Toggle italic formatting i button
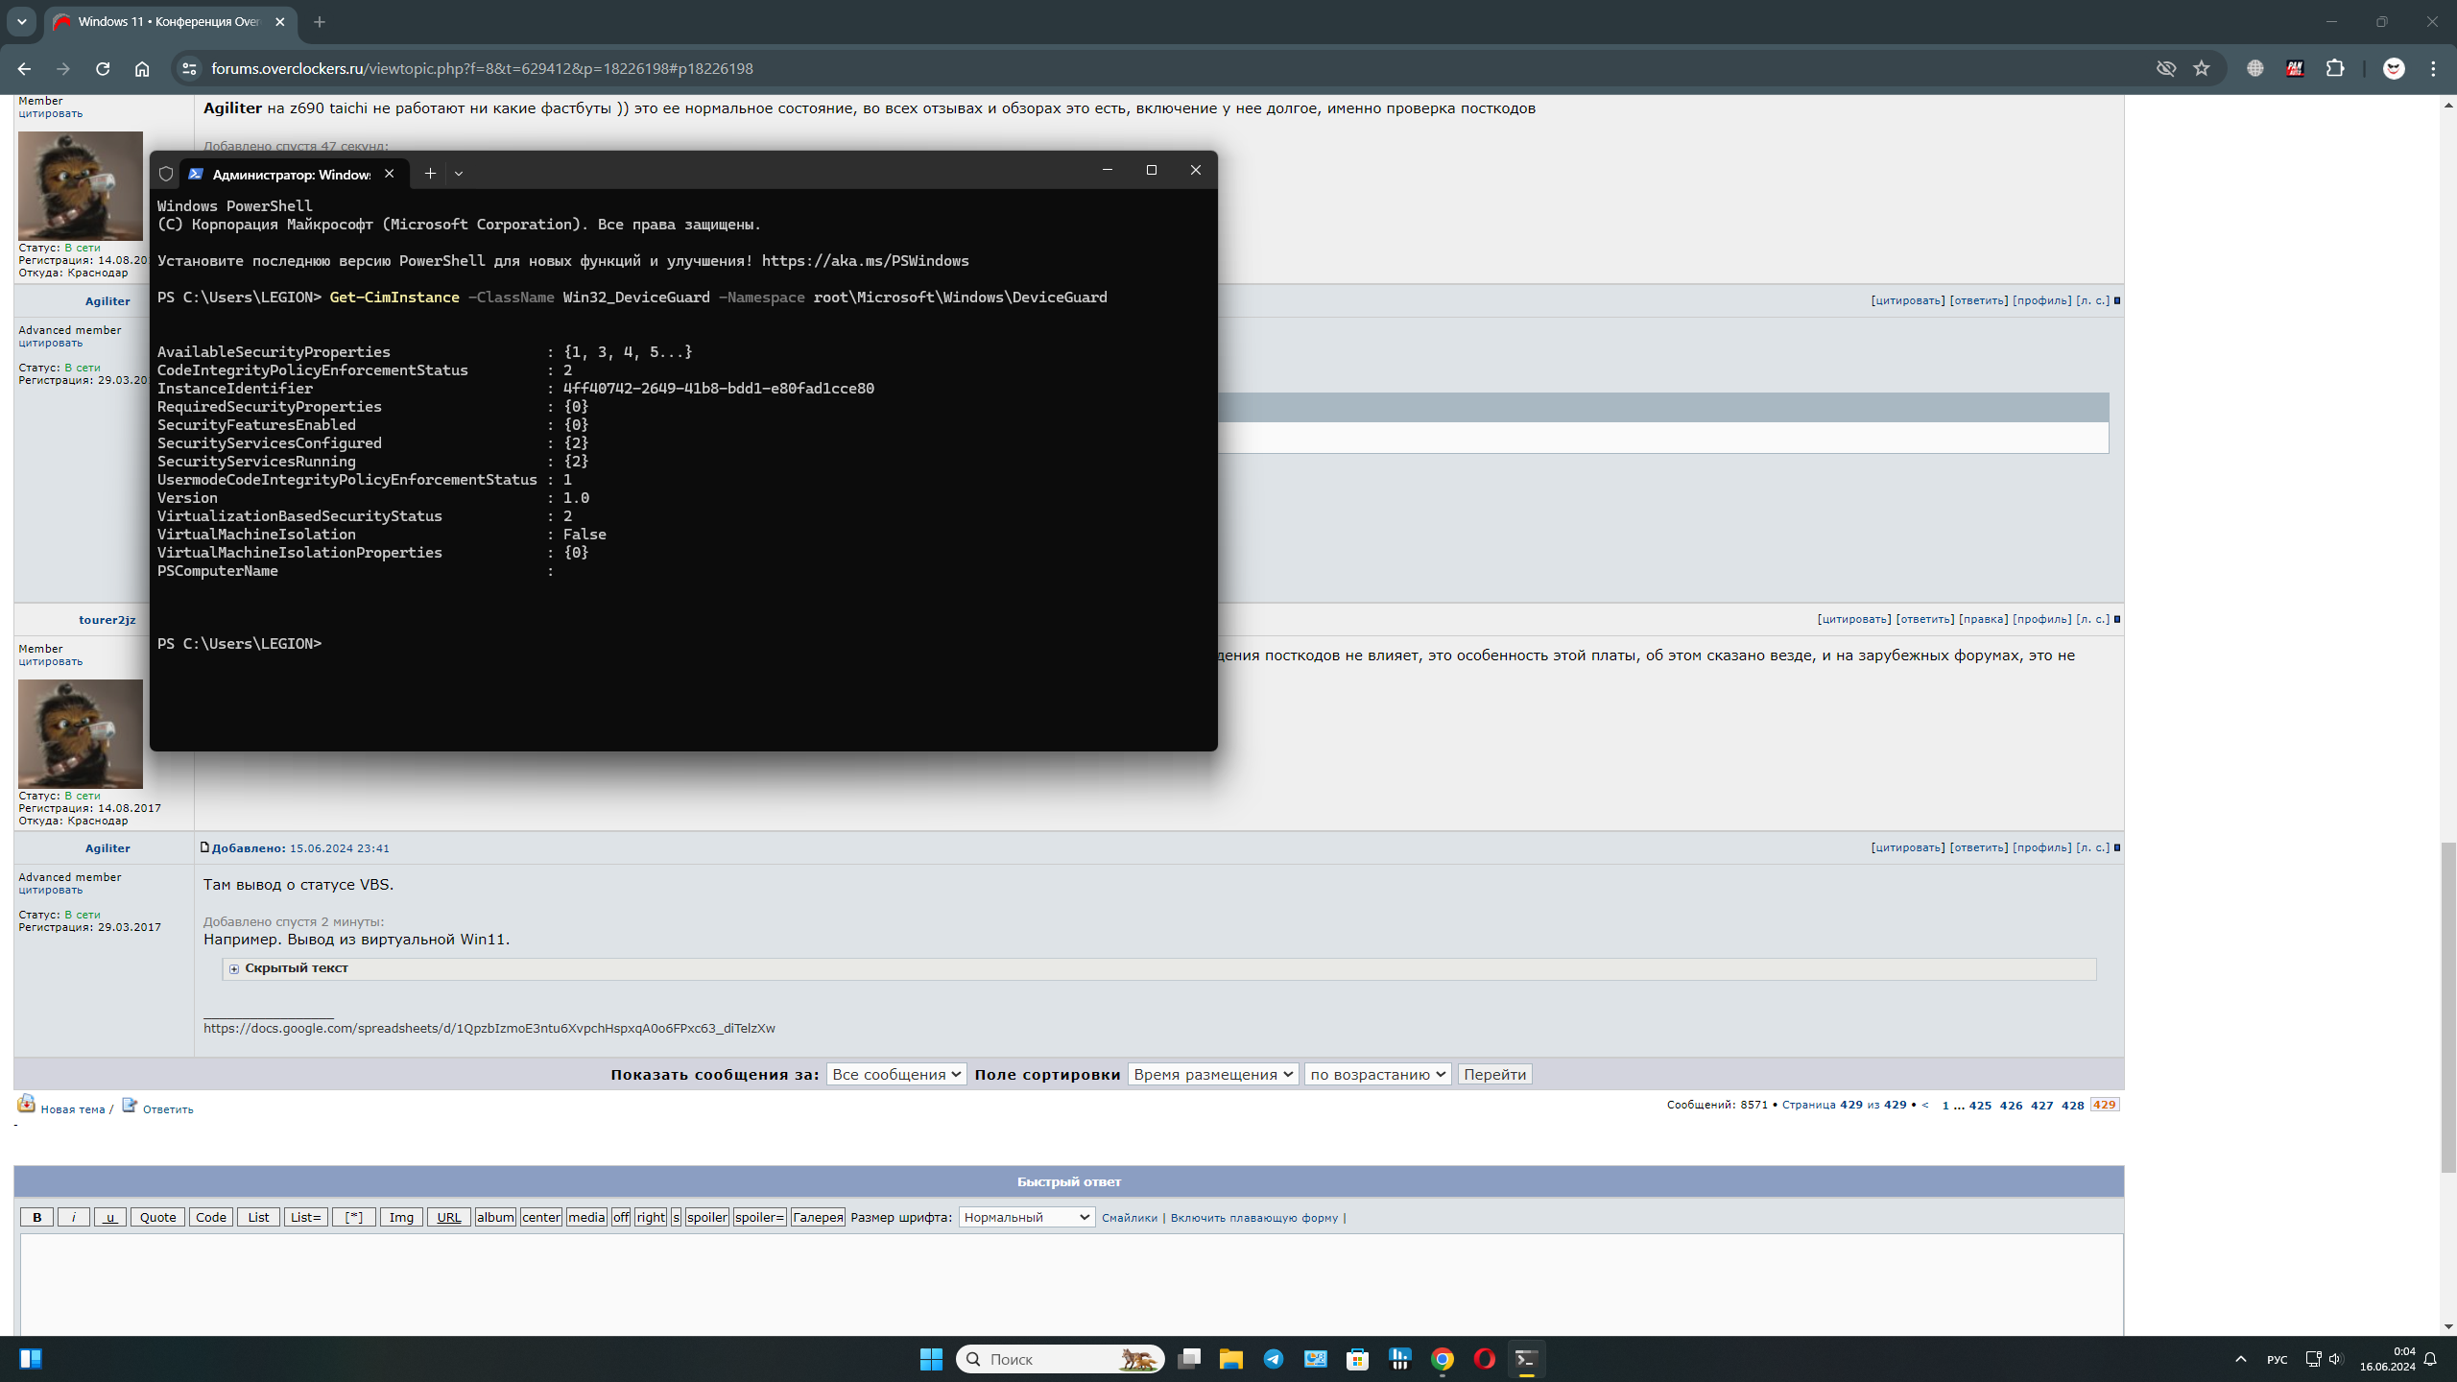Viewport: 2457px width, 1382px height. 74,1217
